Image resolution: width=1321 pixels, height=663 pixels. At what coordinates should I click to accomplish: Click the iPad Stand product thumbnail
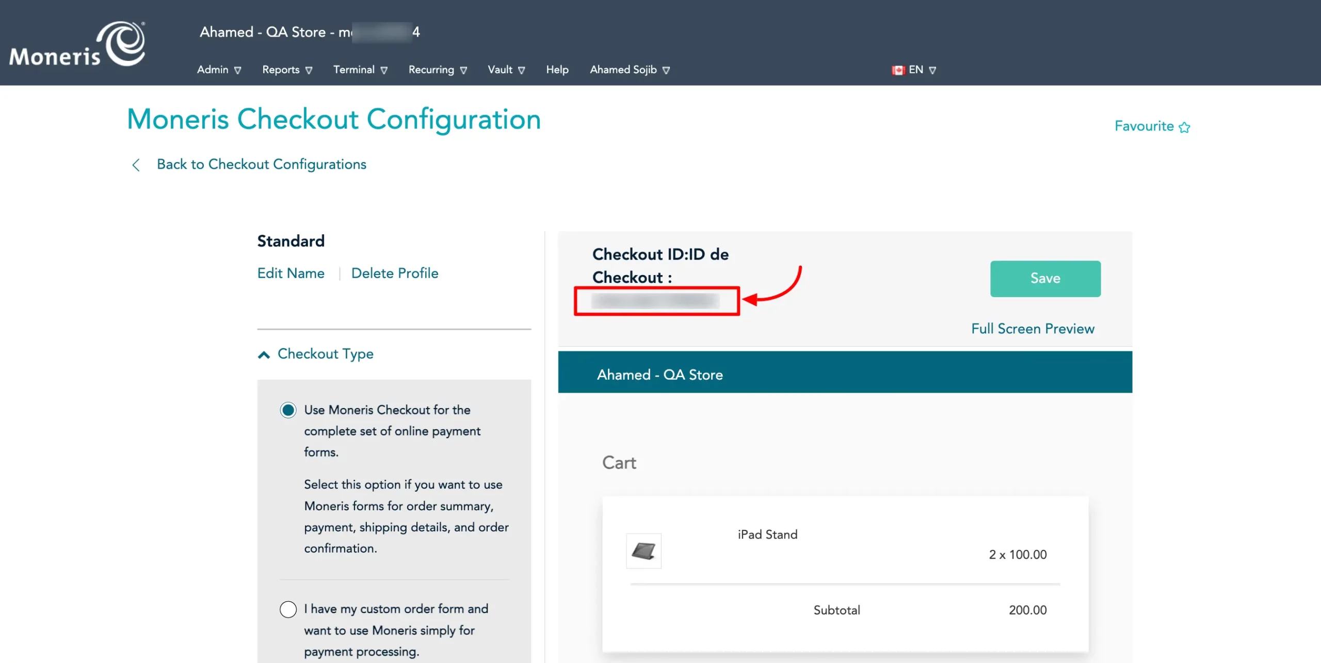(643, 551)
